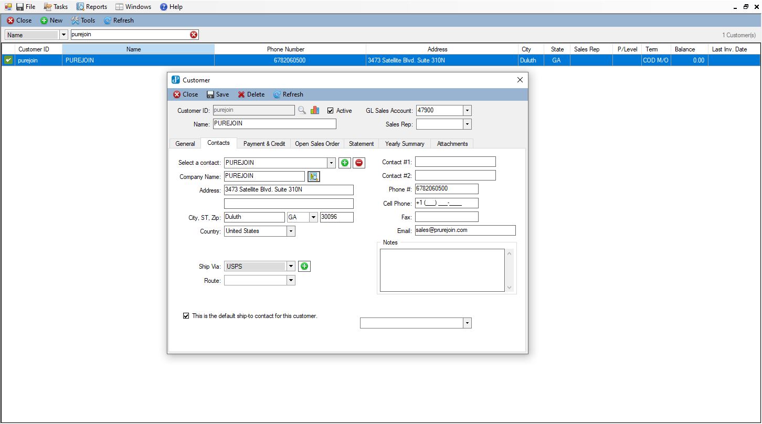Open the Yearly Summary tab
The image size is (762, 424).
pyautogui.click(x=405, y=144)
